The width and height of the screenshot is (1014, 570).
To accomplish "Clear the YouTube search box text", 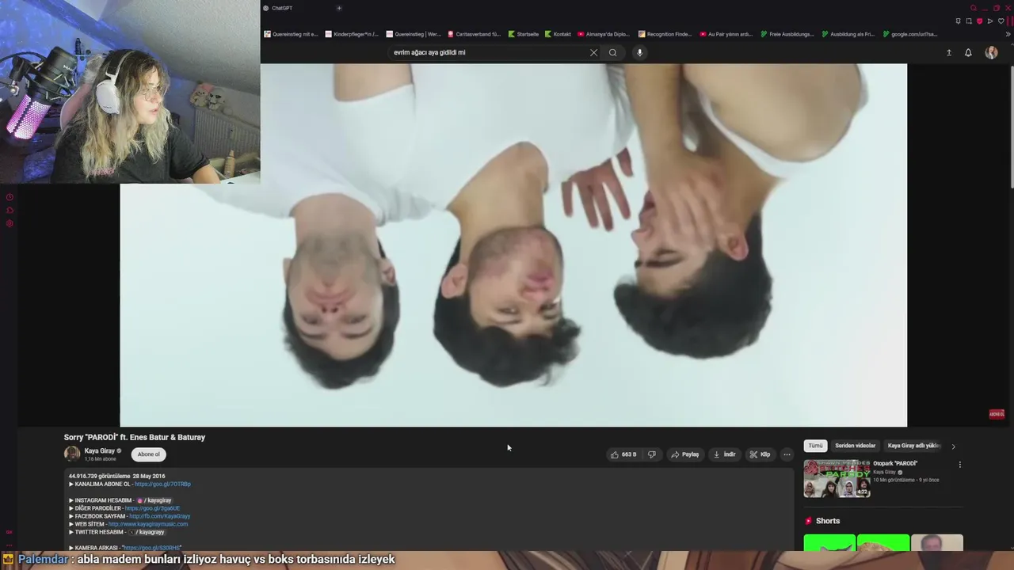I will click(x=593, y=53).
